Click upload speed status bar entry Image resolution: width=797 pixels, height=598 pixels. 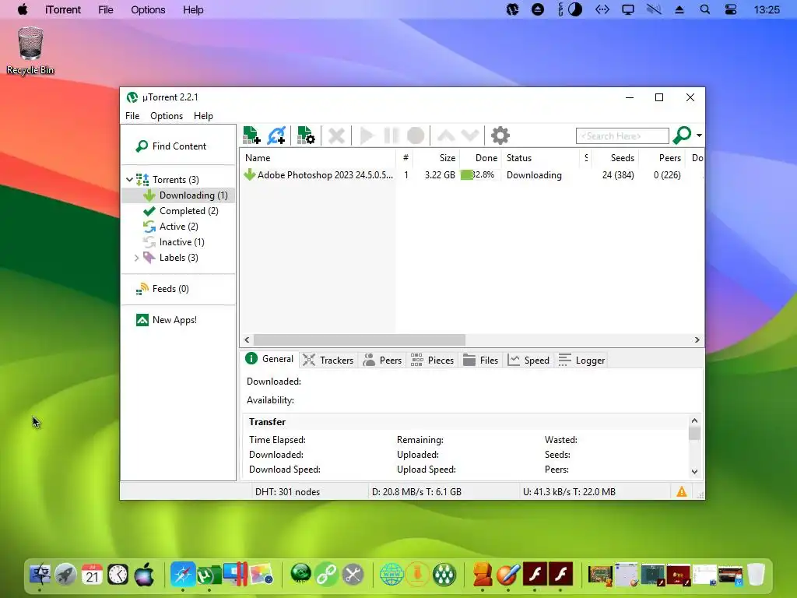569,492
